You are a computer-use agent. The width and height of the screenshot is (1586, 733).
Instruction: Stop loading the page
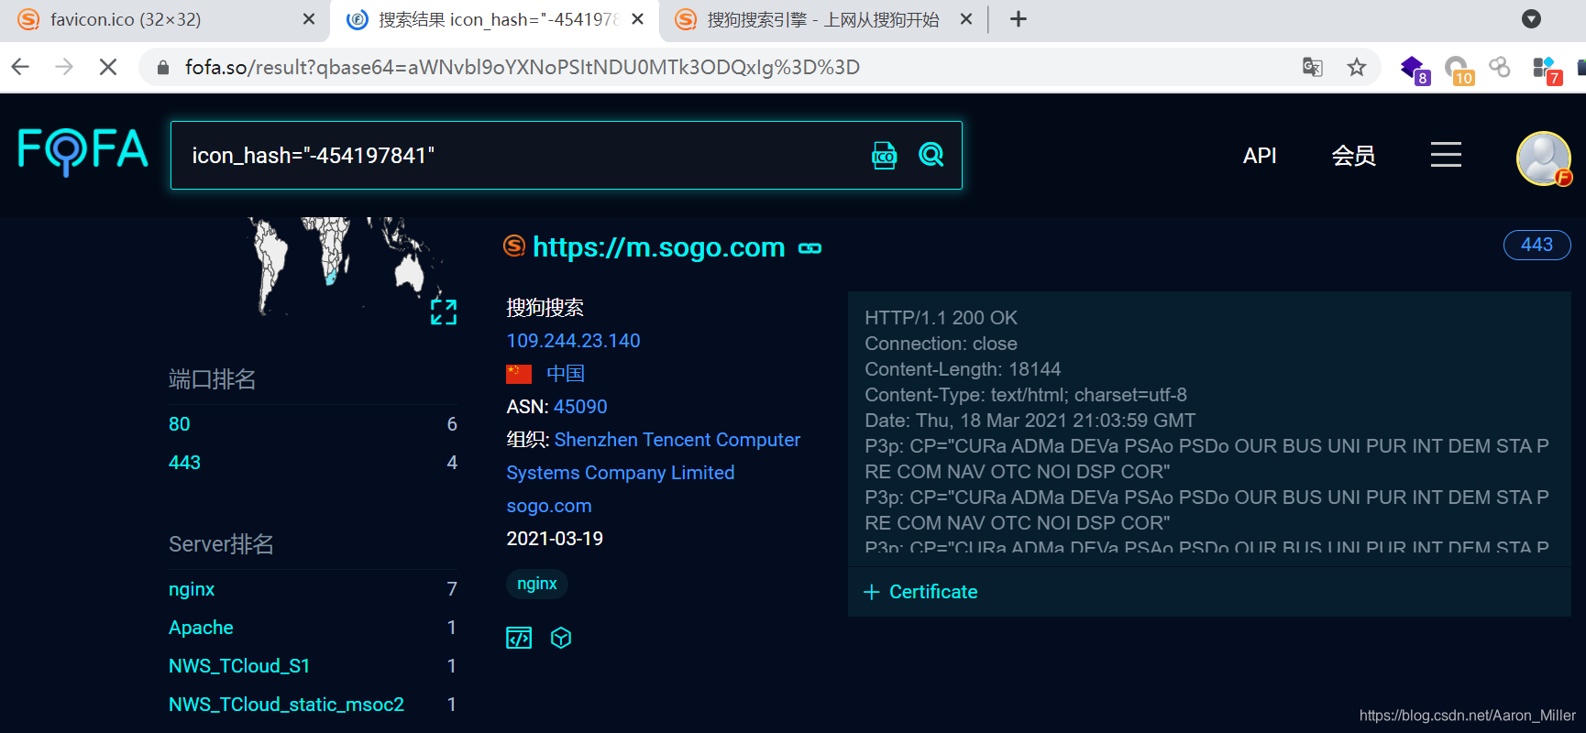pyautogui.click(x=108, y=67)
